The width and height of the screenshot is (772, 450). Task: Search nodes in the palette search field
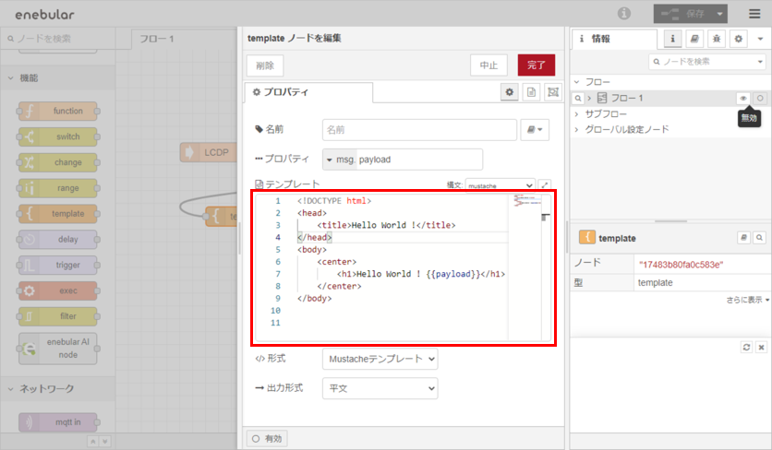(x=58, y=39)
